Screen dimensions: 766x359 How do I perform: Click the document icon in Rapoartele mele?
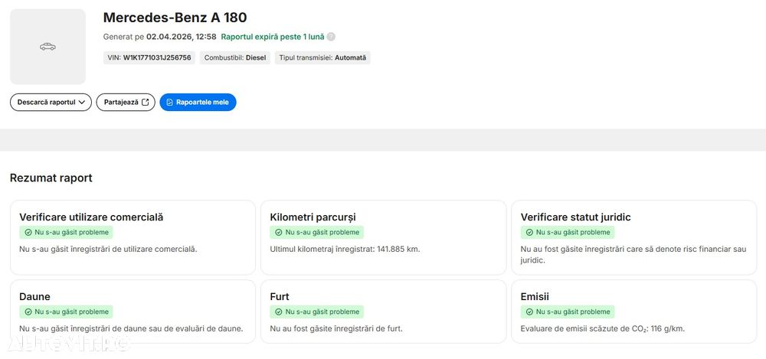click(x=170, y=102)
